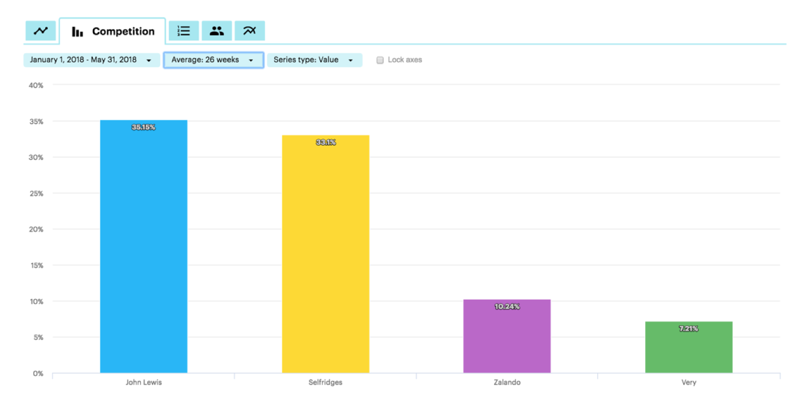The image size is (787, 409).
Task: Click the 7.21% value label
Action: pos(689,329)
